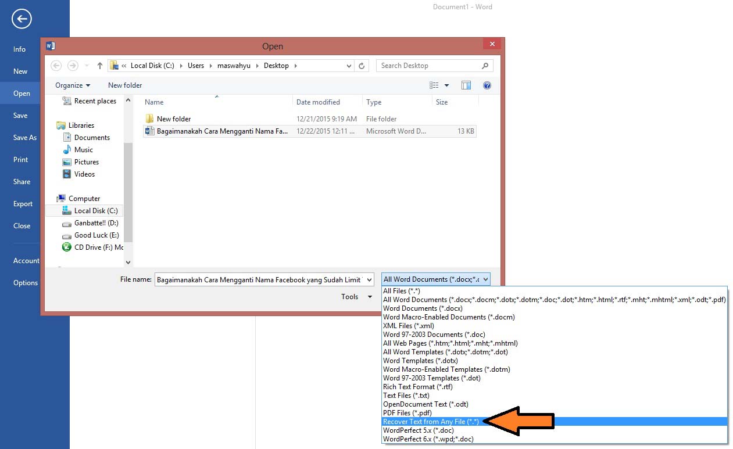Go up one folder level
This screenshot has width=733, height=449.
click(100, 66)
